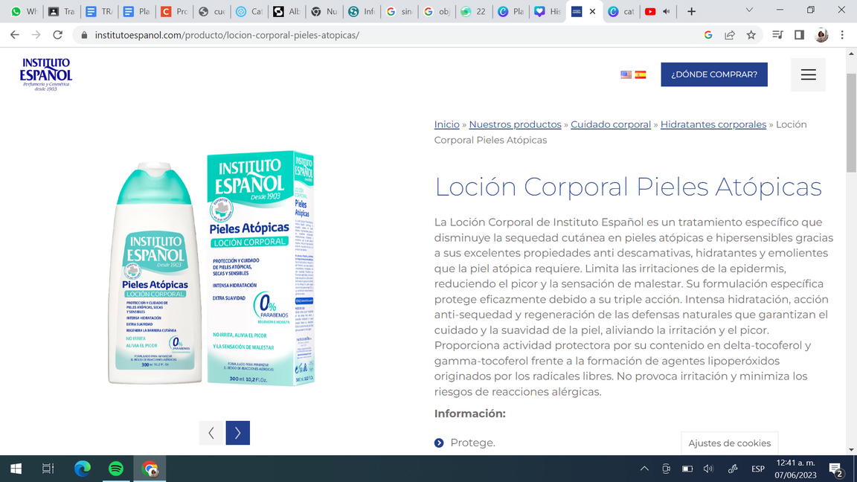Click the address bar URL
This screenshot has height=482, width=857.
[x=227, y=35]
